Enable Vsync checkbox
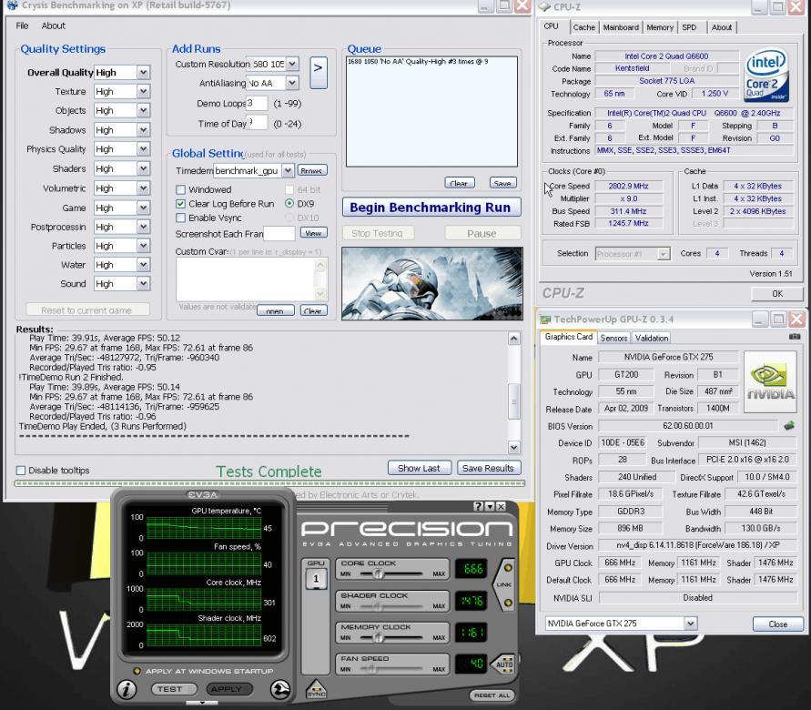 180,218
